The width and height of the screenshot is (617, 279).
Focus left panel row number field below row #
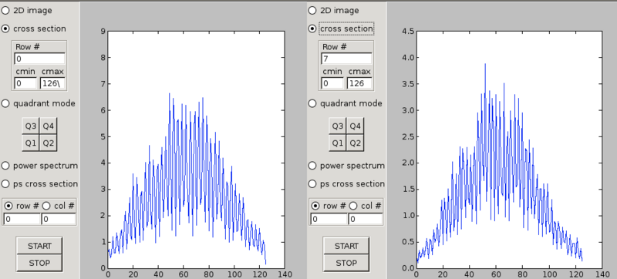pyautogui.click(x=22, y=219)
